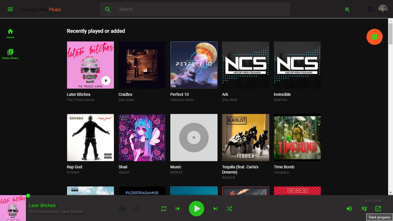Toggle shuffle mode

(229, 209)
